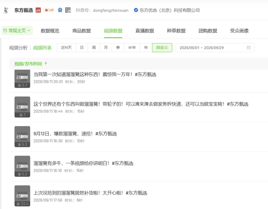
Task: Open thumbnail of 溜溜凳有多牛 video
Action: click(22, 166)
